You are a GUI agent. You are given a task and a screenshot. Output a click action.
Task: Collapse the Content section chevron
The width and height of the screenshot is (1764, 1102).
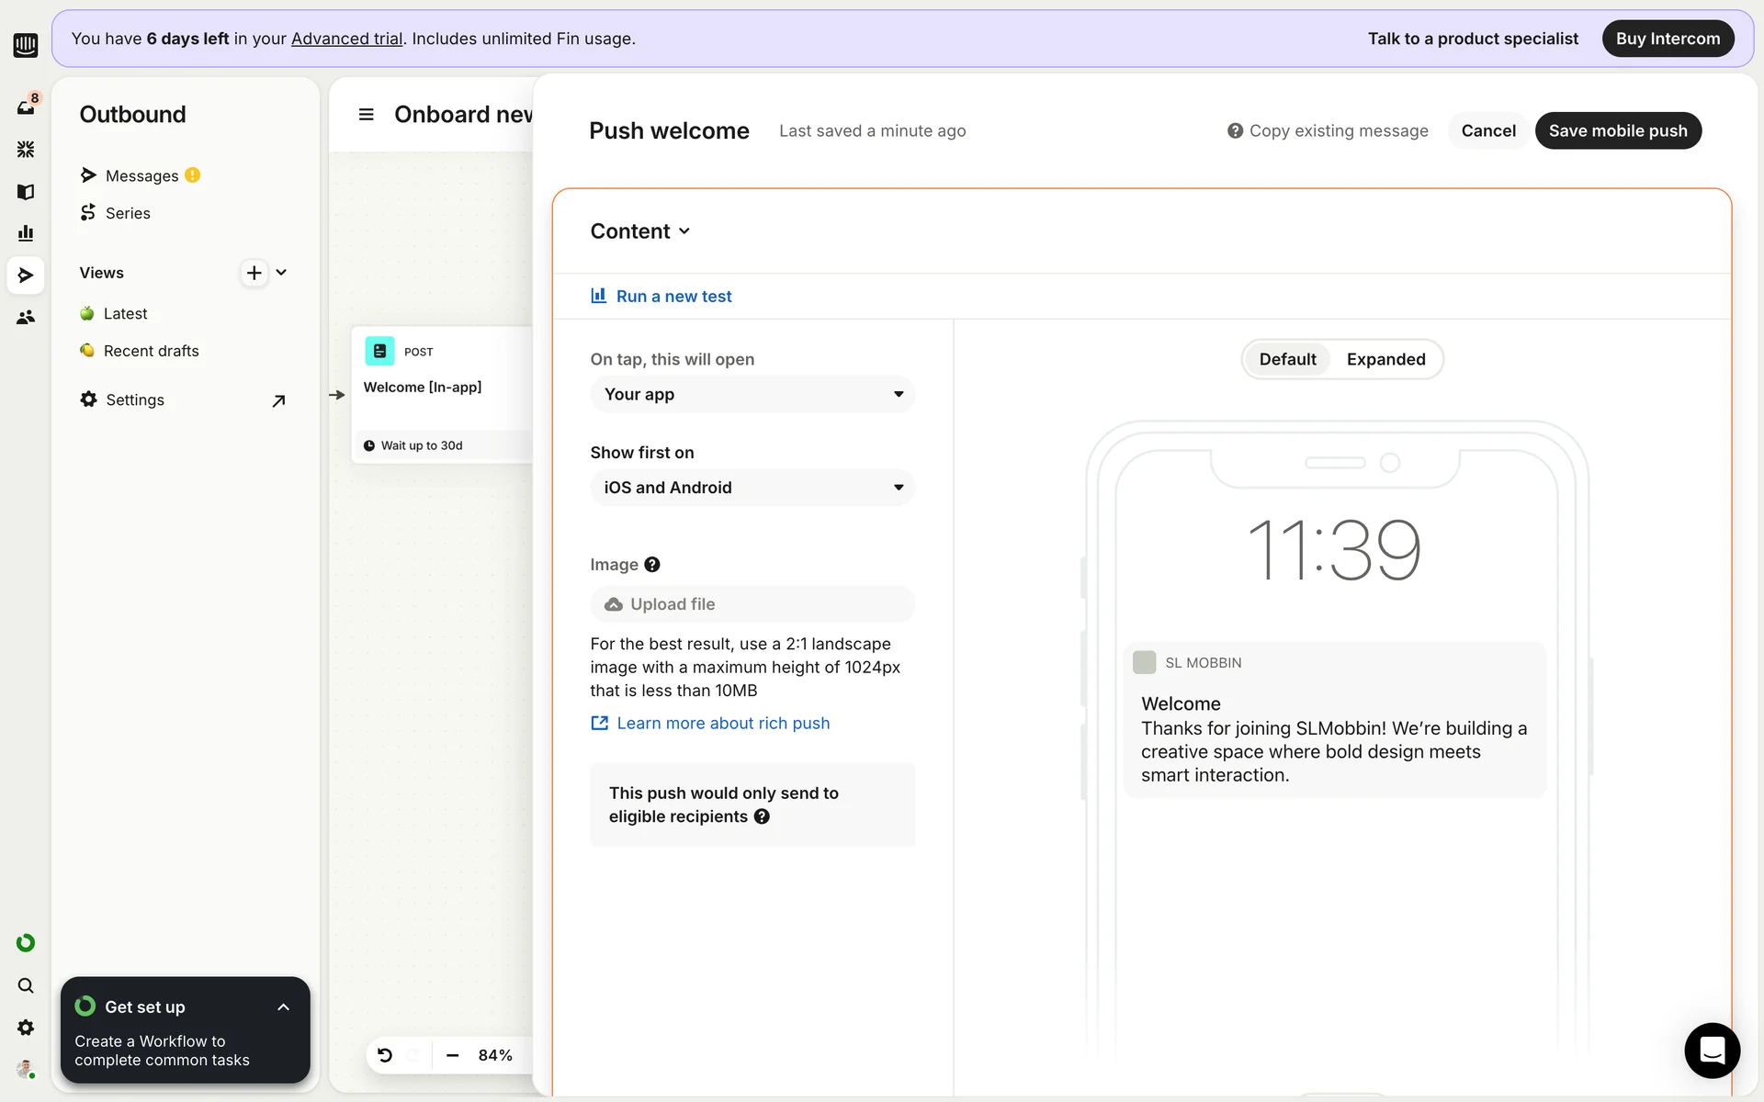[684, 231]
